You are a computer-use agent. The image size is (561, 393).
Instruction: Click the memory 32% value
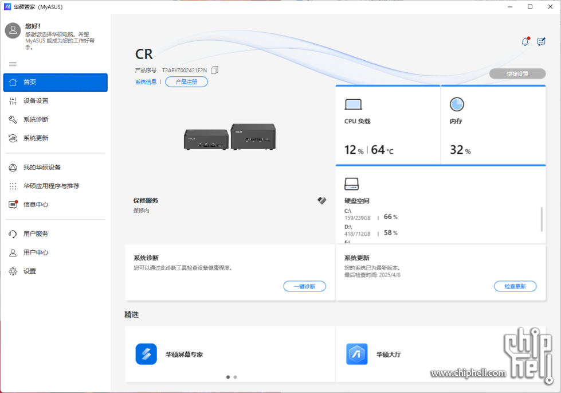coord(460,150)
